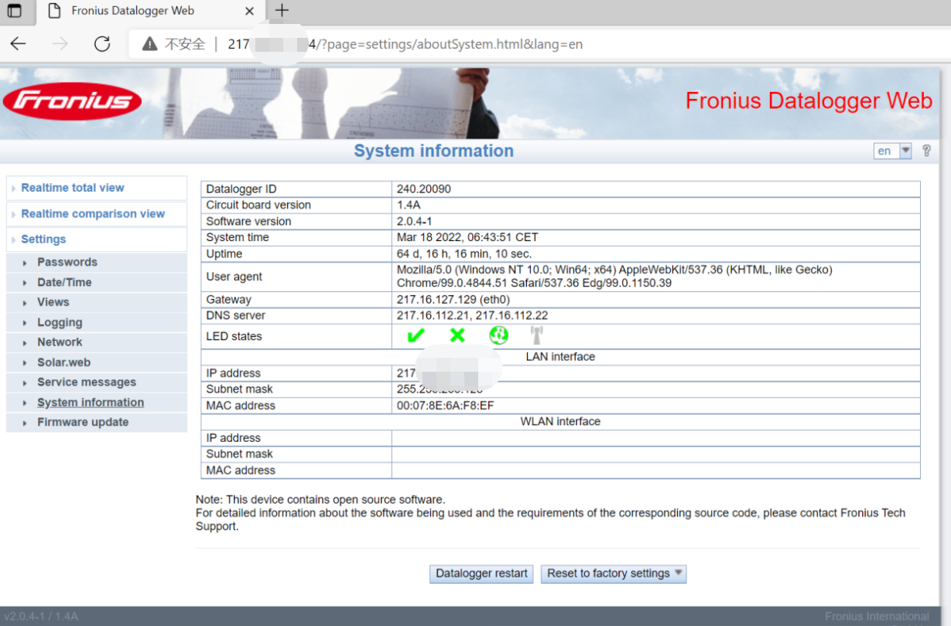This screenshot has height=626, width=951.
Task: Open the help question mark icon
Action: pos(926,151)
